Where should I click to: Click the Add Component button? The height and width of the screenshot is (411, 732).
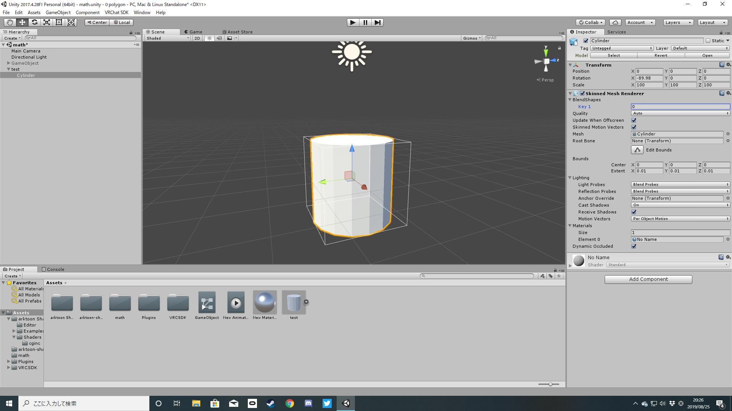tap(648, 279)
